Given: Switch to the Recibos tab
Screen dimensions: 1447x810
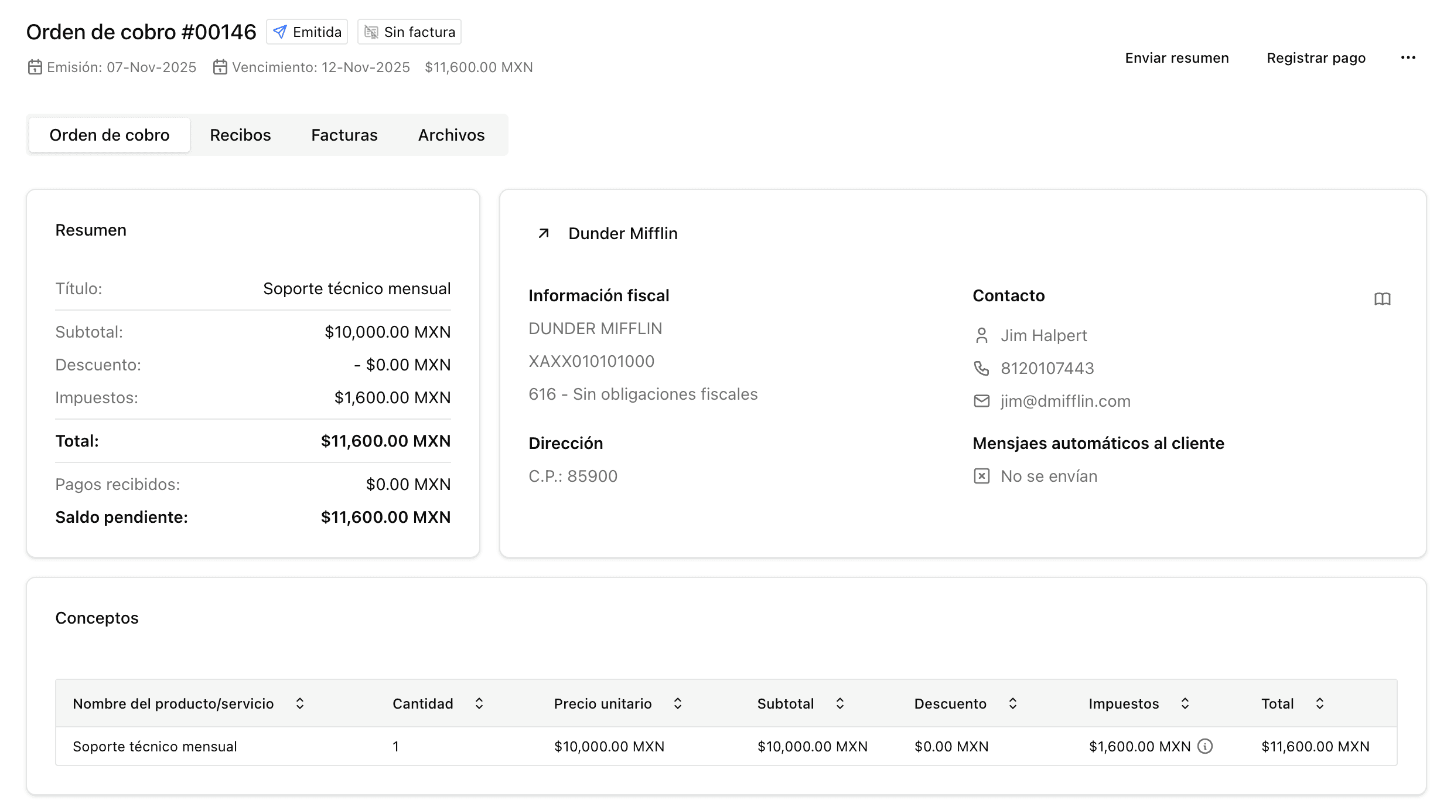Looking at the screenshot, I should 240,135.
